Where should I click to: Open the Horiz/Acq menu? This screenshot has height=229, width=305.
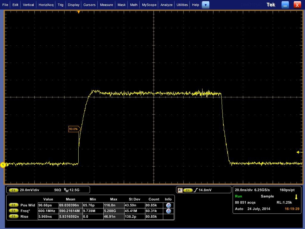tap(46, 5)
